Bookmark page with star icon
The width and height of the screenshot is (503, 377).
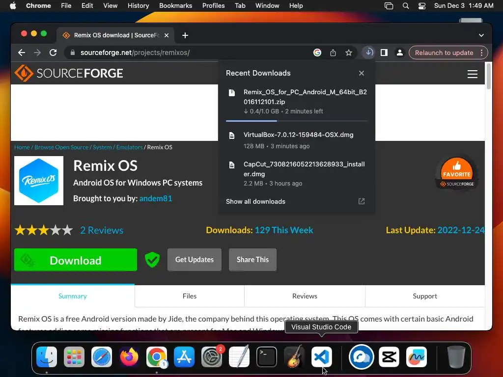click(349, 53)
